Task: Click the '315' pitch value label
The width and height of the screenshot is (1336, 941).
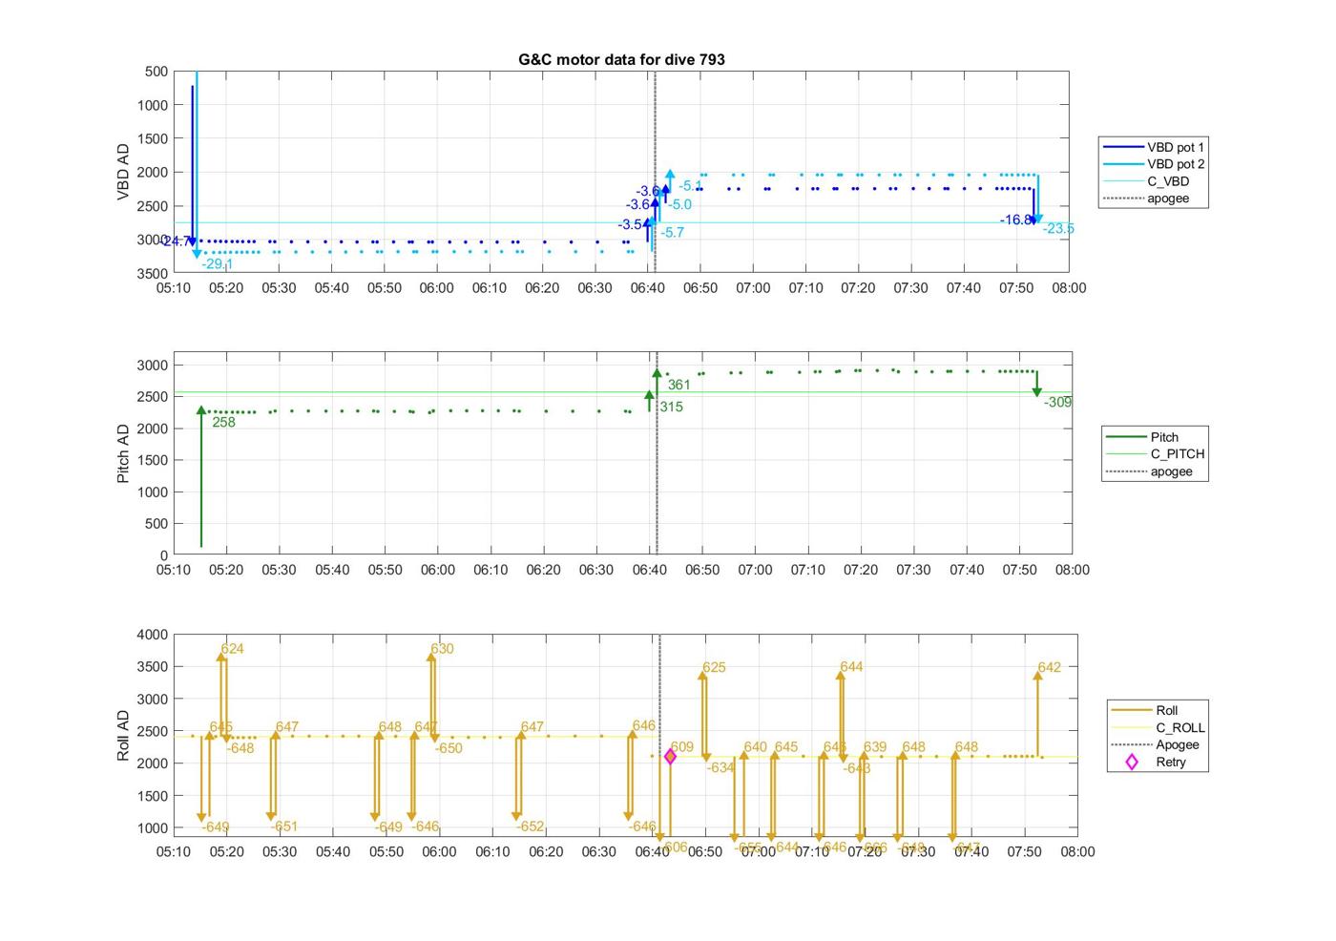Action: 671,408
